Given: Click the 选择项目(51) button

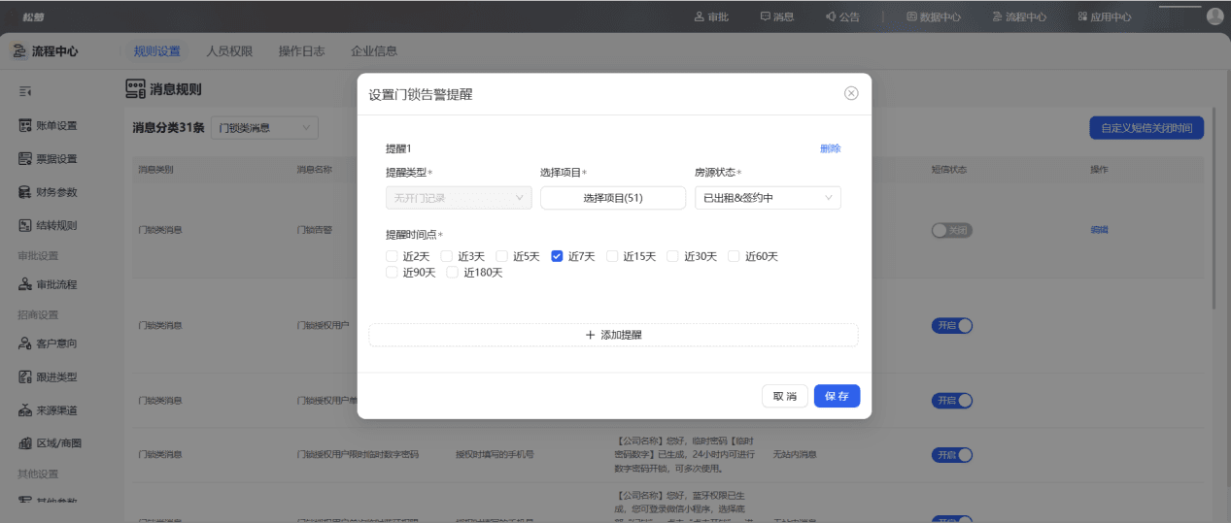Looking at the screenshot, I should (x=613, y=197).
